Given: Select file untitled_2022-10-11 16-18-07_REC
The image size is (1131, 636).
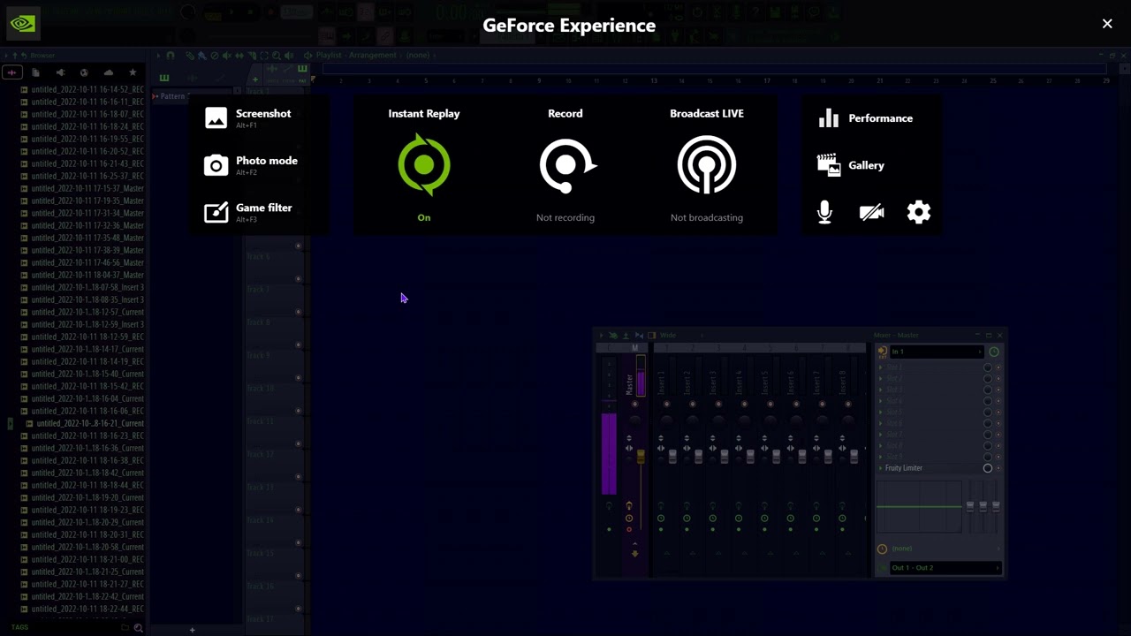Looking at the screenshot, I should tap(82, 114).
